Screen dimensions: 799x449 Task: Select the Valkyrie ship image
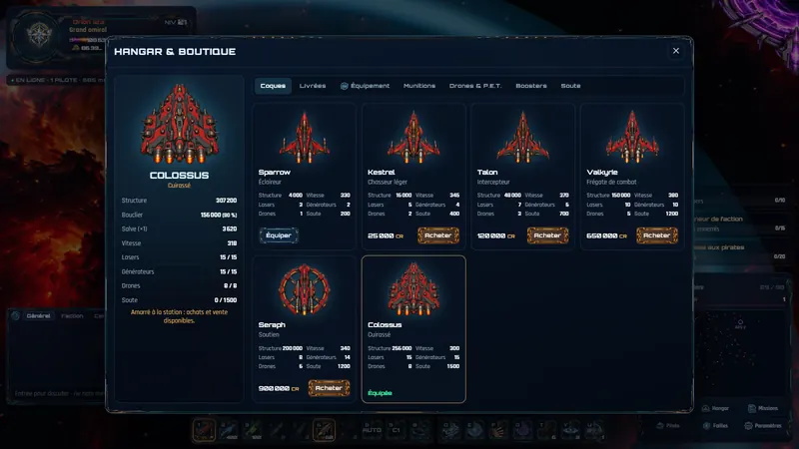pyautogui.click(x=632, y=138)
